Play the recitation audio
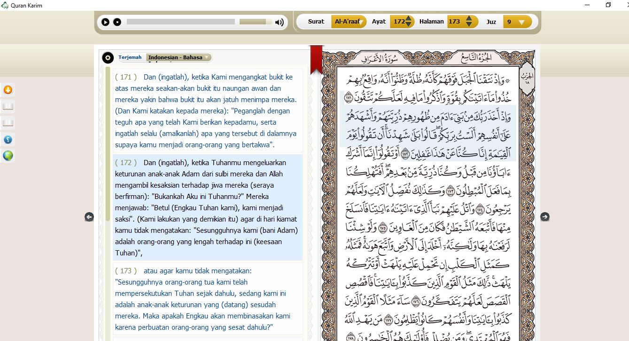This screenshot has height=341, width=629. [x=105, y=22]
